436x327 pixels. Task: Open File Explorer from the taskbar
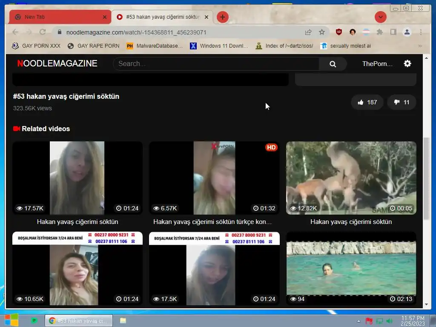[123, 321]
